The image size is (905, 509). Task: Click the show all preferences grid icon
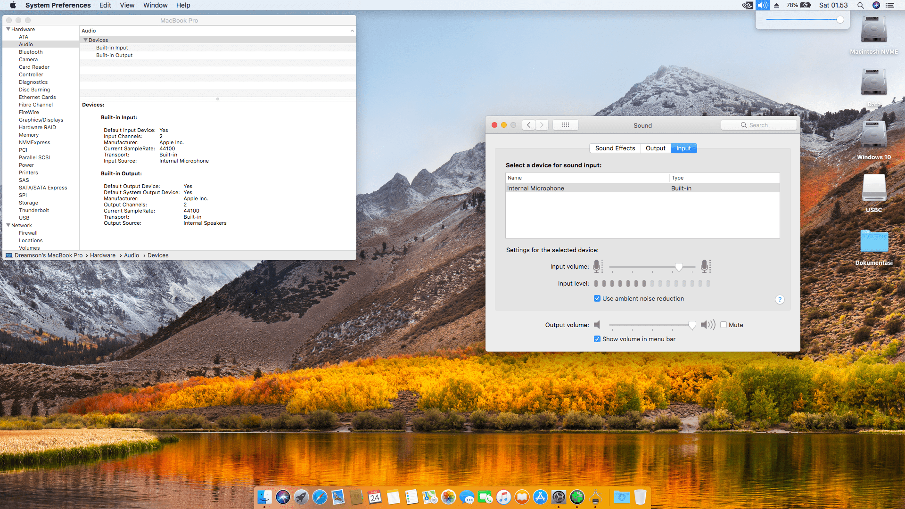(x=566, y=125)
